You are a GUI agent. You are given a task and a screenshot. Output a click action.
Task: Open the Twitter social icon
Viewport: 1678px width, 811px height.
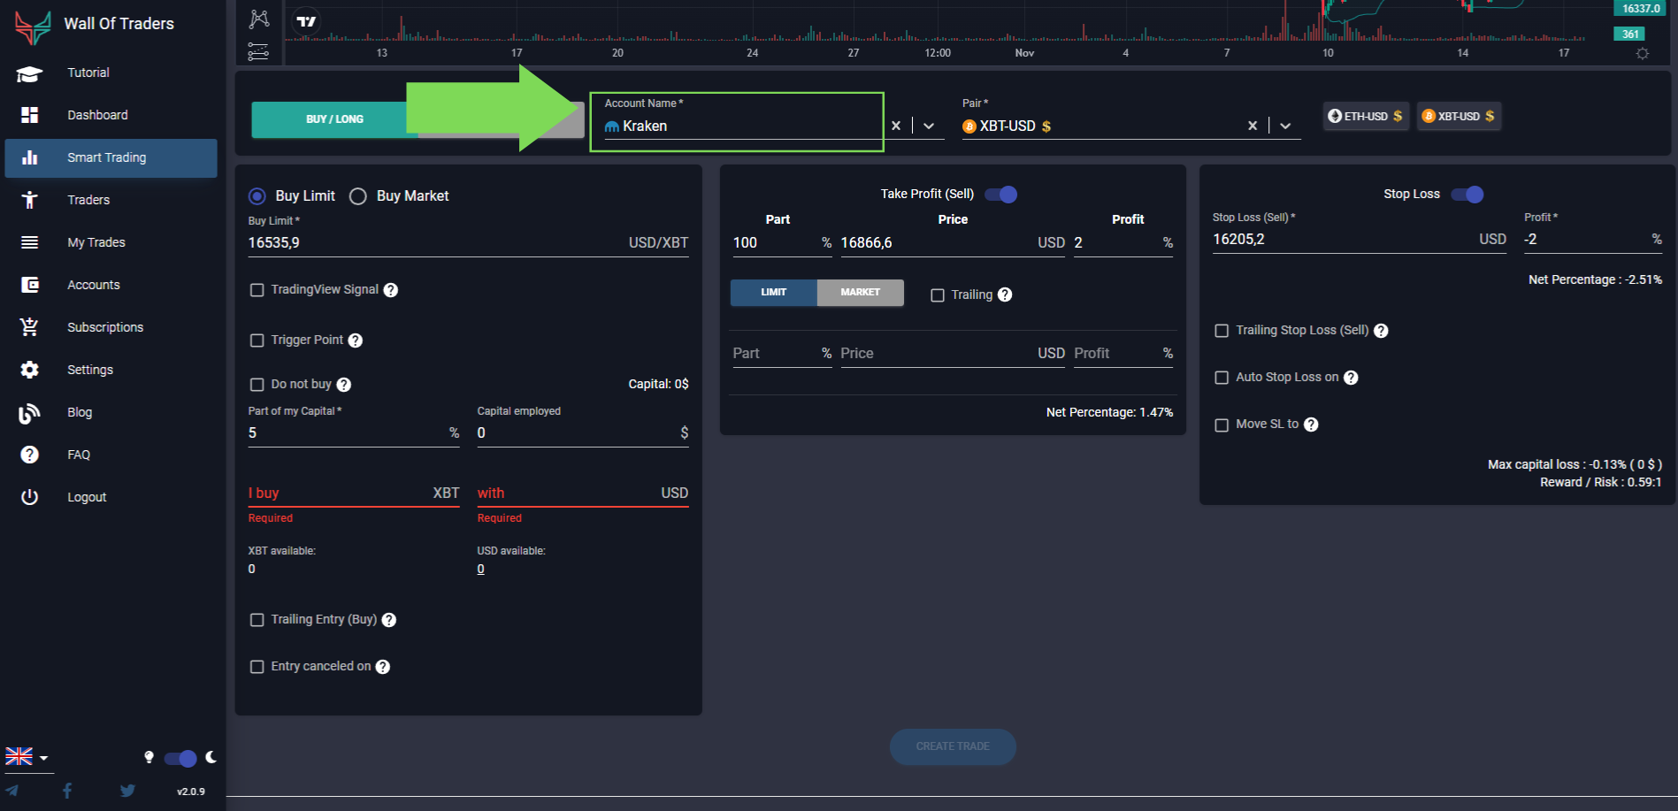127,791
